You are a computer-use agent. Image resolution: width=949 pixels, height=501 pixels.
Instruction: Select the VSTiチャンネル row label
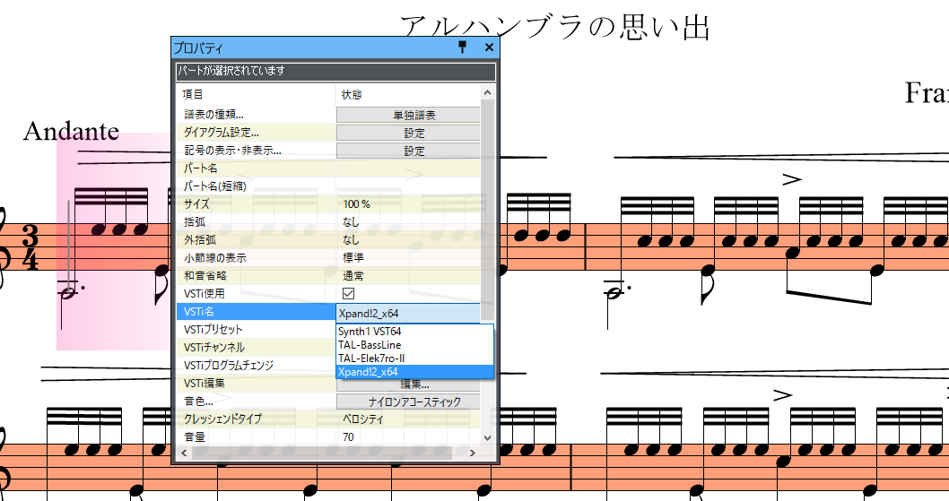tap(214, 348)
